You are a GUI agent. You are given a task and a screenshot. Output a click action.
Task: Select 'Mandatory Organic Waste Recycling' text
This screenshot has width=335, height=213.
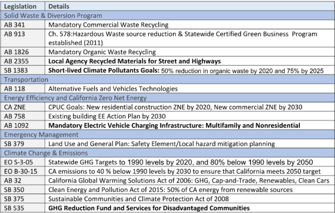(102, 52)
